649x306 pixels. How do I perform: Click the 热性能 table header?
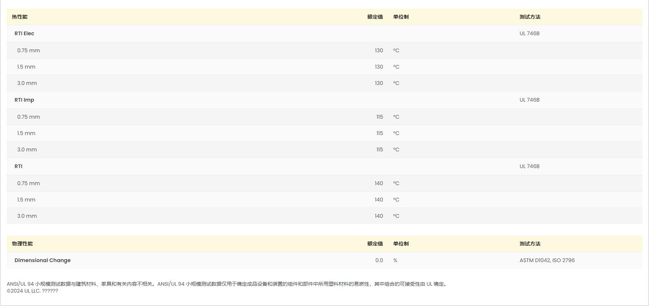click(20, 17)
